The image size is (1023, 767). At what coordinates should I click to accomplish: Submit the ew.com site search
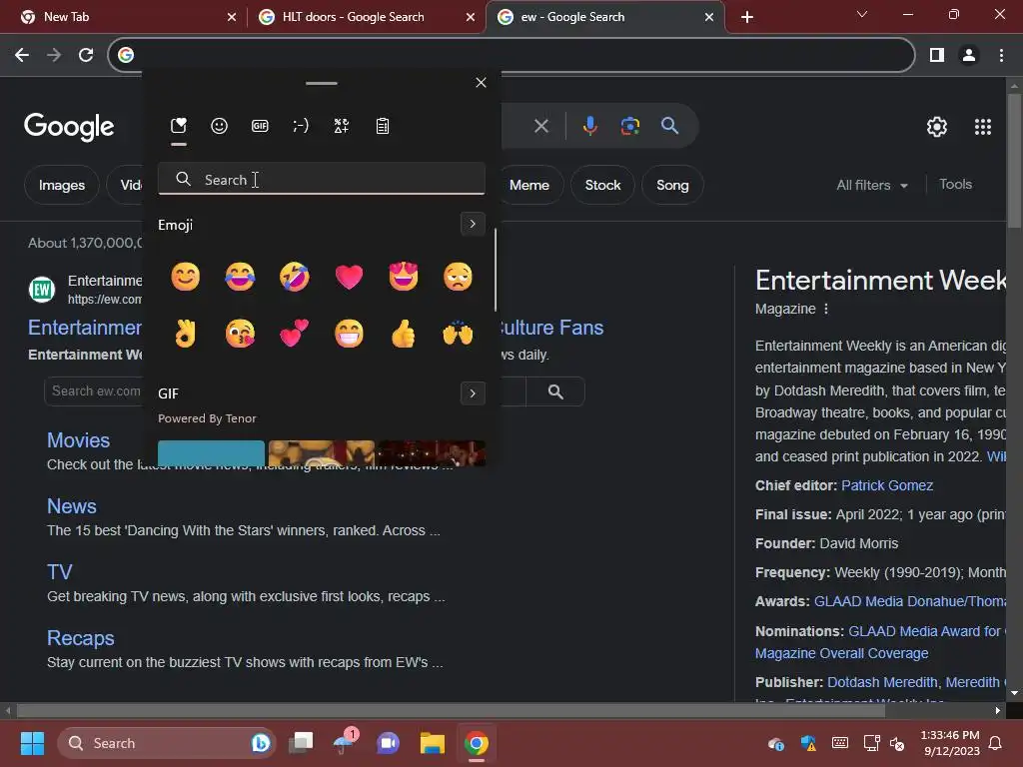555,391
